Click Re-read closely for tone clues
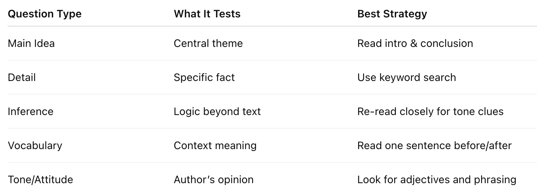The width and height of the screenshot is (537, 193). click(x=430, y=112)
